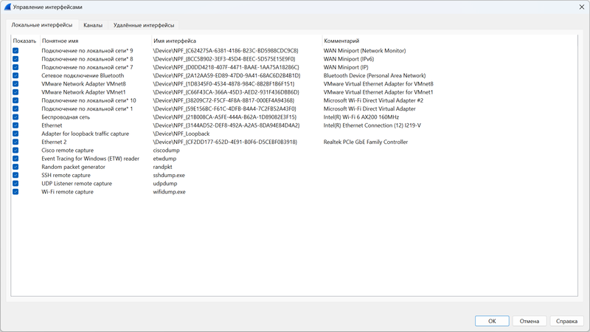Select 'Беспроводная сеть' name cell
Screen dimensions: 590x332
pos(66,117)
